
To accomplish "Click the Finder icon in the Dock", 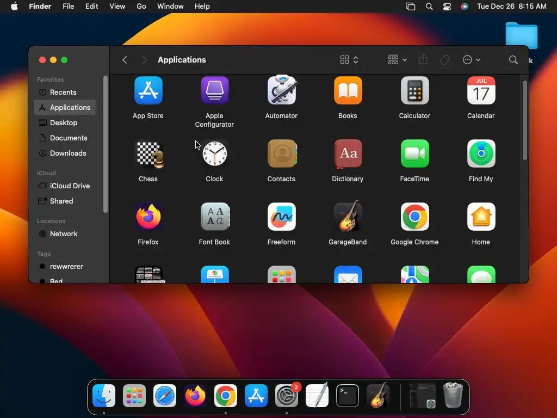I will tap(104, 396).
